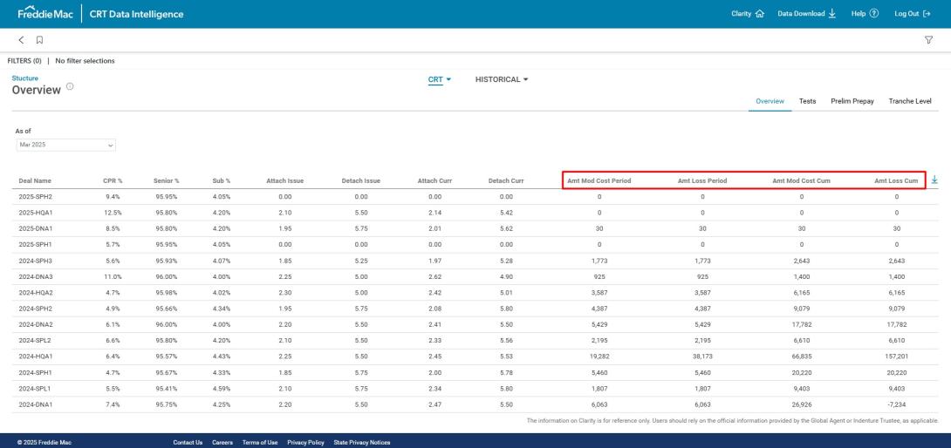This screenshot has width=951, height=448.
Task: Sort by Detach Issue column header
Action: pos(361,180)
